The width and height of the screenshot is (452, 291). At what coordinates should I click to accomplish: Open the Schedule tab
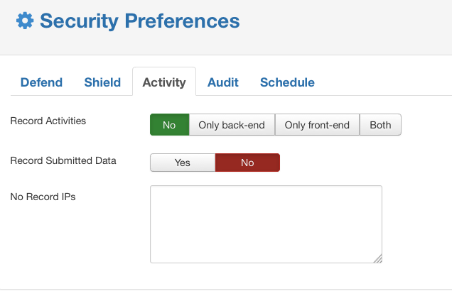(x=287, y=82)
